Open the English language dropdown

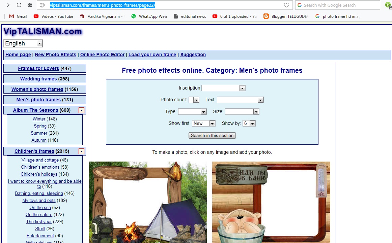point(23,43)
